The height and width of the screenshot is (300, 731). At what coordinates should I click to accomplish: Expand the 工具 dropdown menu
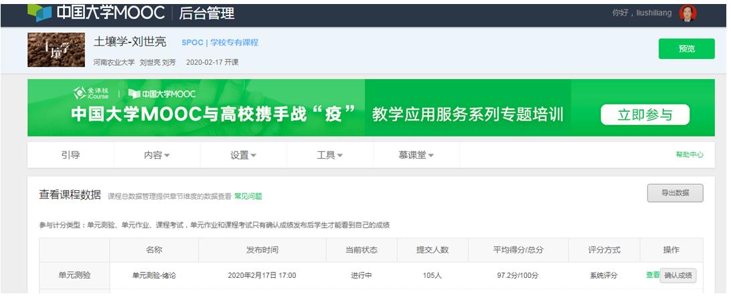coord(329,155)
